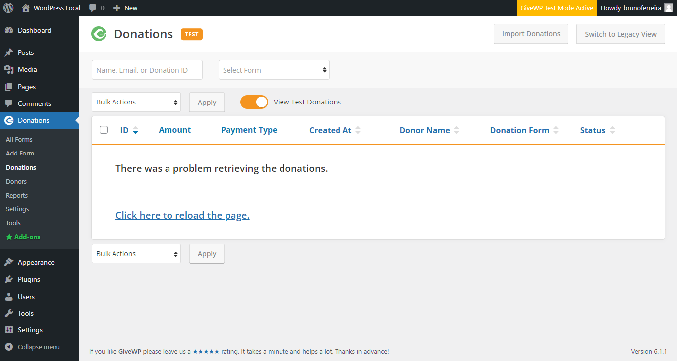Click the Users icon in the sidebar
Viewport: 677px width, 361px height.
click(x=10, y=296)
